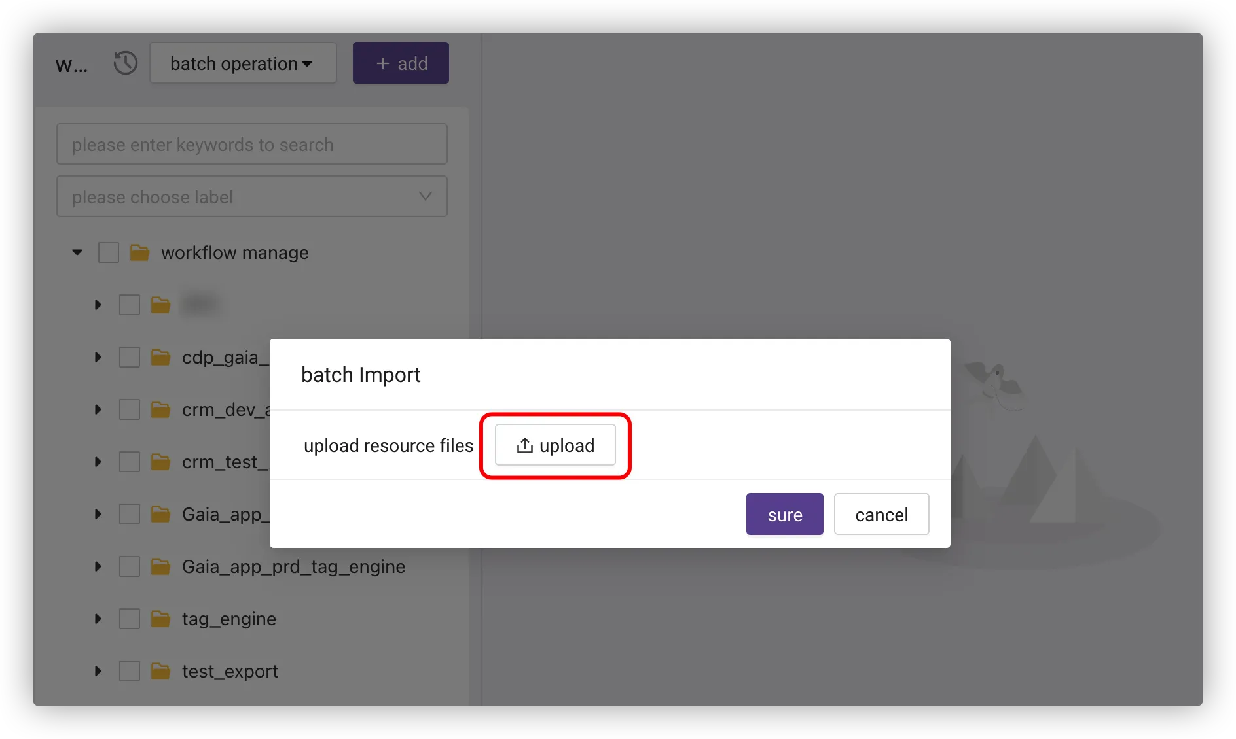This screenshot has height=739, width=1236.
Task: Click the history clock icon
Action: click(125, 63)
